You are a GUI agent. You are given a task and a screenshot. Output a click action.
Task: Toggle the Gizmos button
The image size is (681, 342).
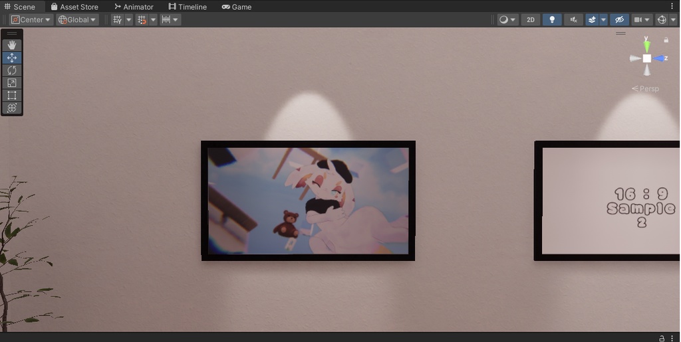pyautogui.click(x=662, y=19)
